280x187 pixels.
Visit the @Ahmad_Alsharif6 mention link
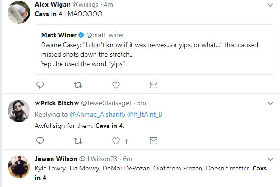[97, 114]
